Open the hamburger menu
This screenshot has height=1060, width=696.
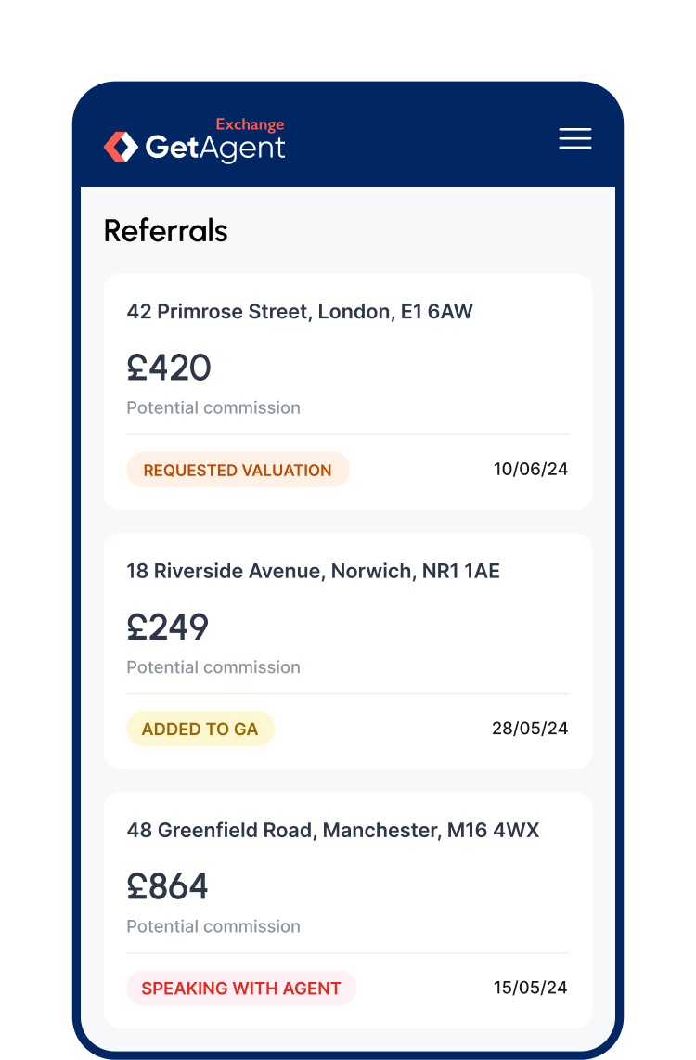(x=574, y=139)
